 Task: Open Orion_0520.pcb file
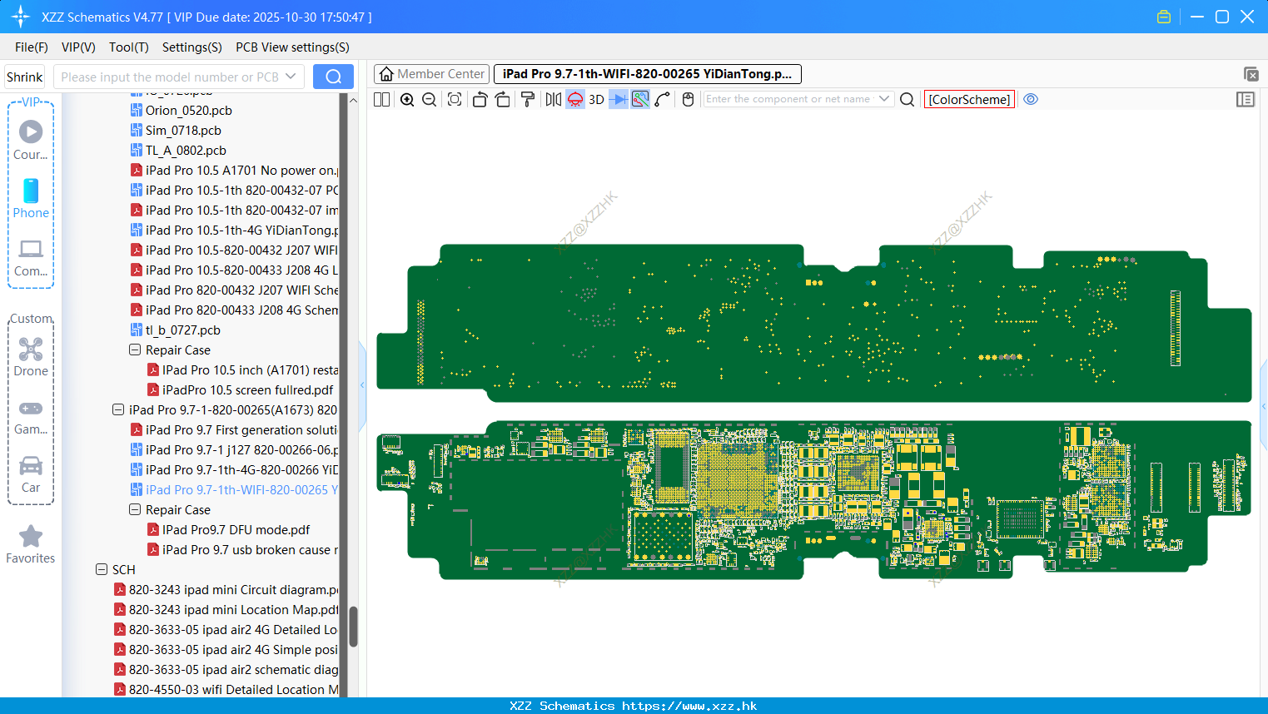pos(181,111)
